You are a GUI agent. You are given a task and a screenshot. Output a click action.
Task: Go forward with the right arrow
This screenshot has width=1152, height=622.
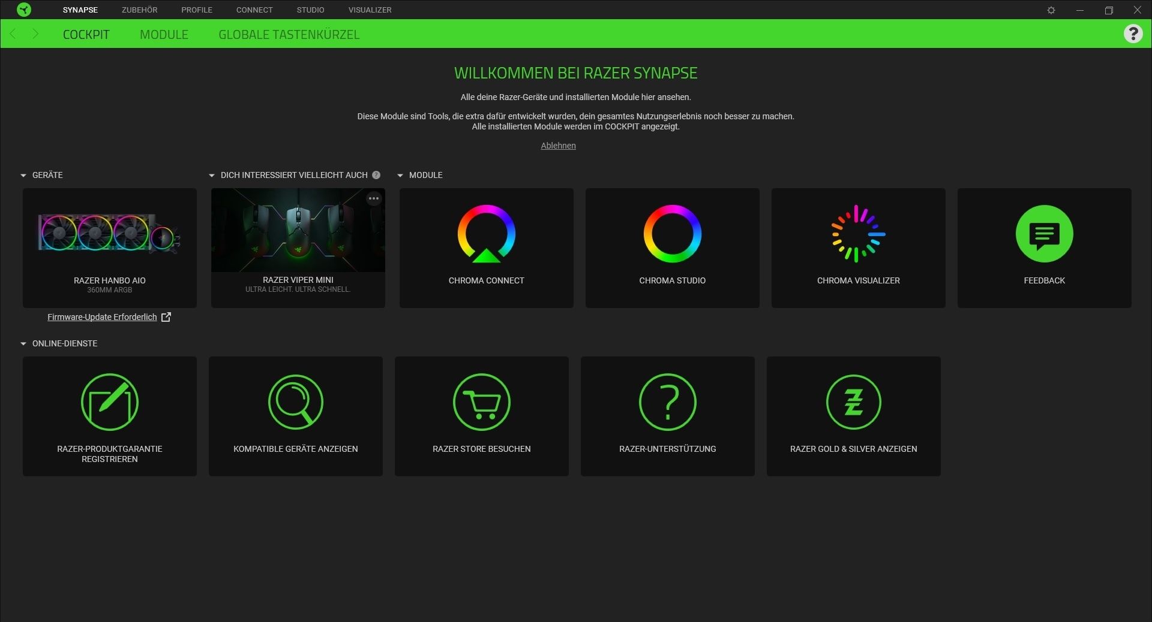35,34
